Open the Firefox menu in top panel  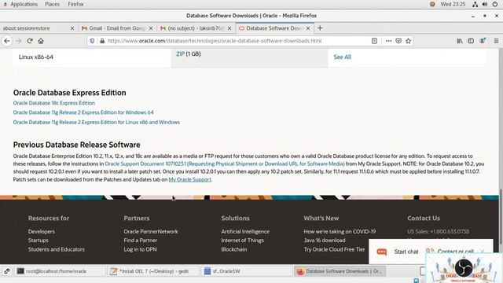point(75,4)
